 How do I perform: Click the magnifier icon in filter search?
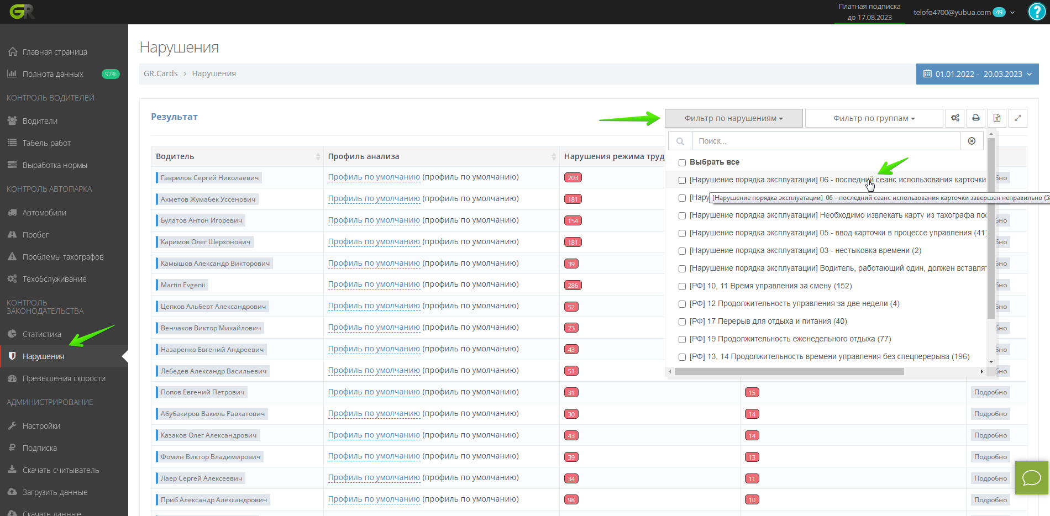click(x=680, y=141)
